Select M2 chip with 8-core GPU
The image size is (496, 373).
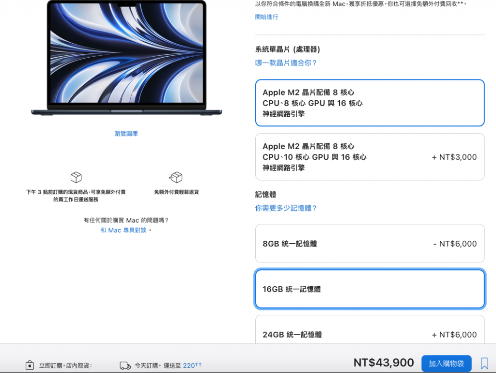(x=370, y=103)
